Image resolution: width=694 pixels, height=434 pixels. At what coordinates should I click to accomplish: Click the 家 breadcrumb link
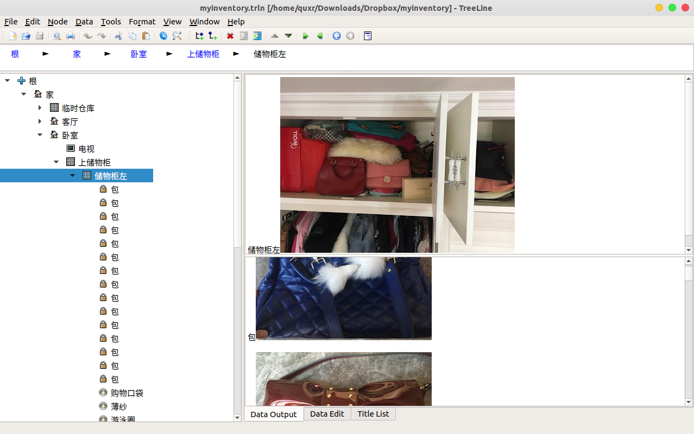click(77, 54)
